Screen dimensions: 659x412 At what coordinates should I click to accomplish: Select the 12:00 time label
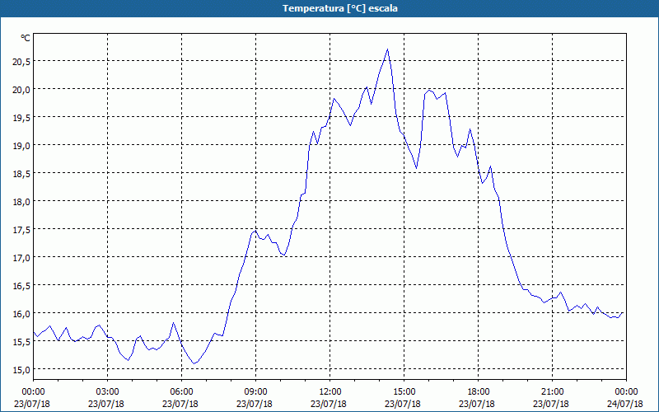(x=330, y=392)
